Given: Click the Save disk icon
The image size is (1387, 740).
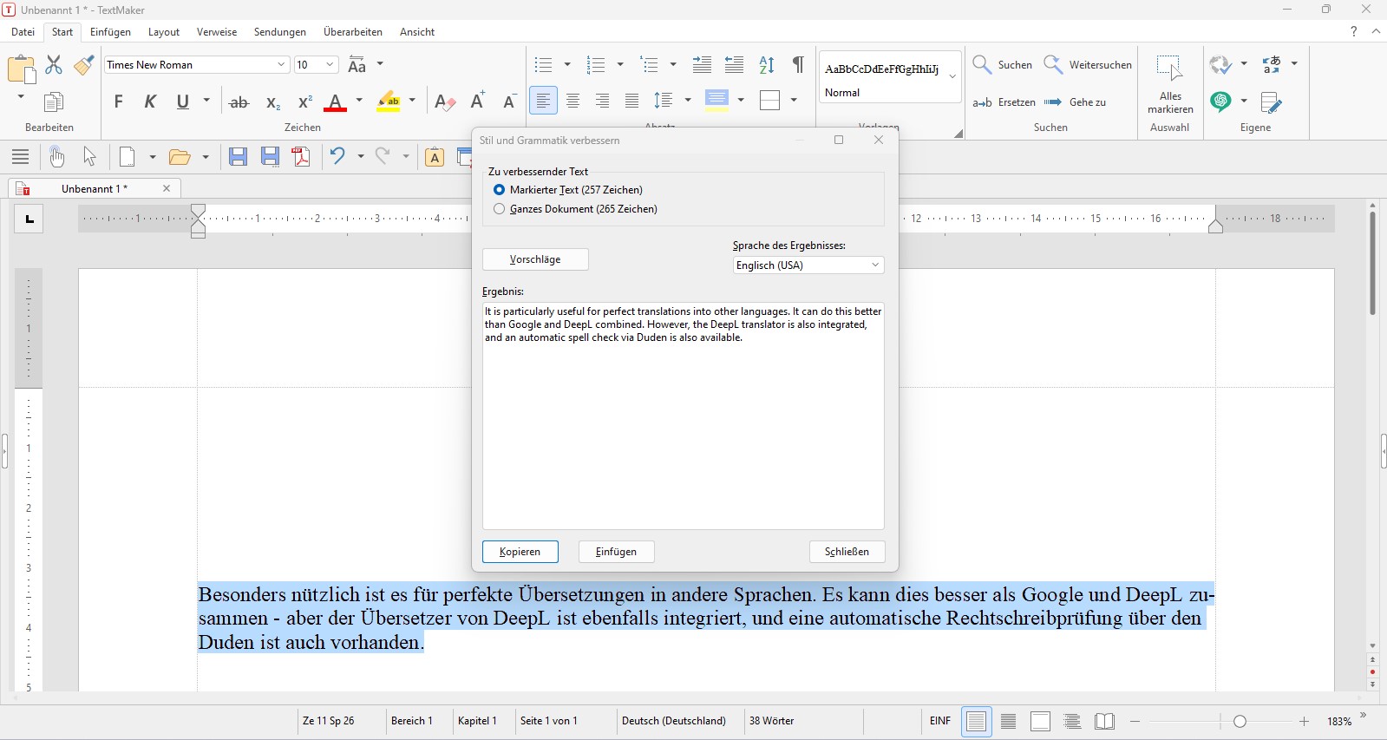Looking at the screenshot, I should pyautogui.click(x=238, y=156).
